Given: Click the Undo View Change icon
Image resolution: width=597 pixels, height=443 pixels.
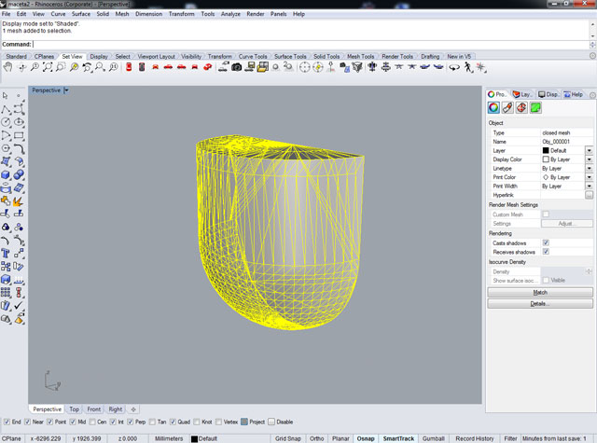Looking at the screenshot, I should [87, 67].
